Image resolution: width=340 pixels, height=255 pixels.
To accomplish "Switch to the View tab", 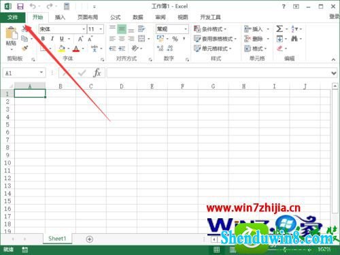I will [183, 17].
